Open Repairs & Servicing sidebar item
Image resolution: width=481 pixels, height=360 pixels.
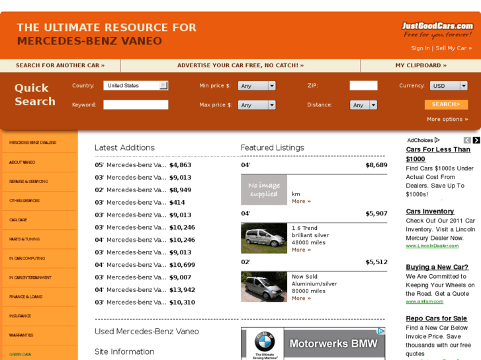point(28,182)
